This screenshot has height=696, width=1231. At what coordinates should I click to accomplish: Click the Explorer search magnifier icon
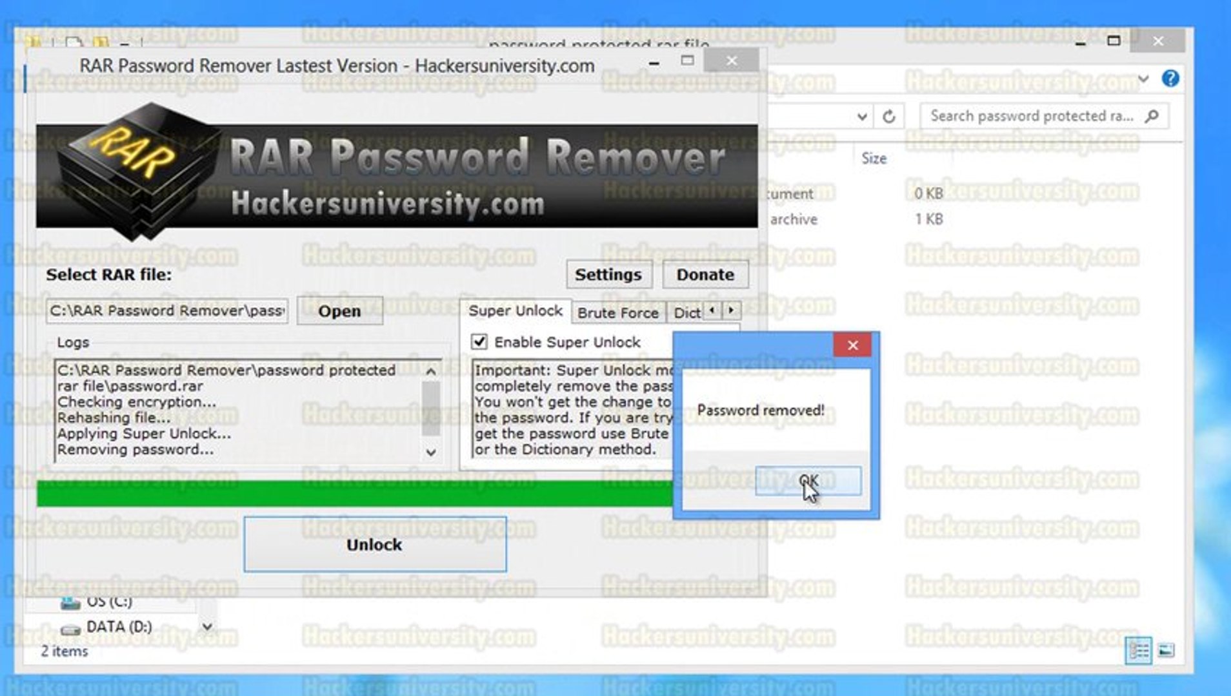pos(1152,116)
